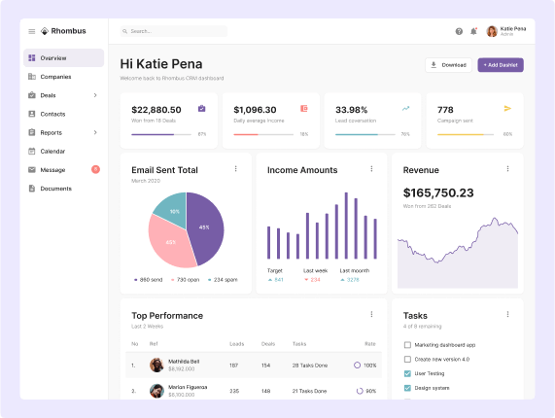Expand the Deals sidebar submenu chevron
This screenshot has height=418, width=555.
pyautogui.click(x=95, y=95)
